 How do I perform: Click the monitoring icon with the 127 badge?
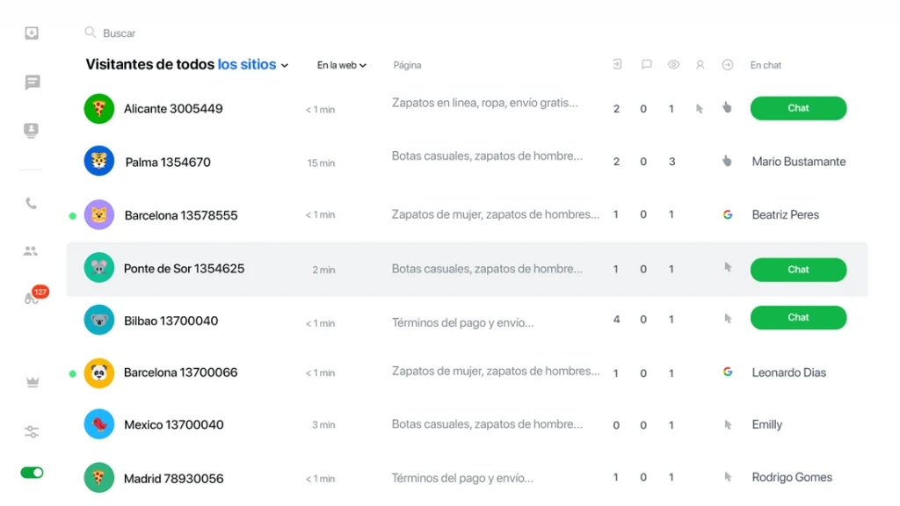pyautogui.click(x=31, y=296)
